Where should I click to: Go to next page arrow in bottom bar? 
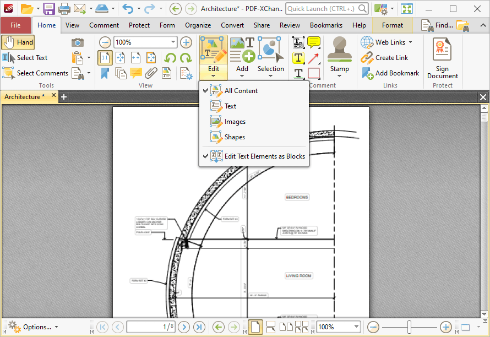pyautogui.click(x=184, y=327)
